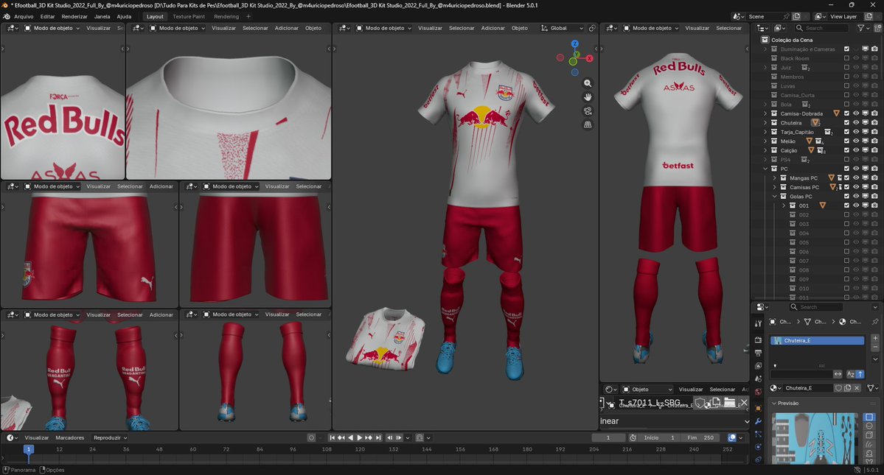The height and width of the screenshot is (475, 884).
Task: Jump to timeline end frame button
Action: coord(378,437)
